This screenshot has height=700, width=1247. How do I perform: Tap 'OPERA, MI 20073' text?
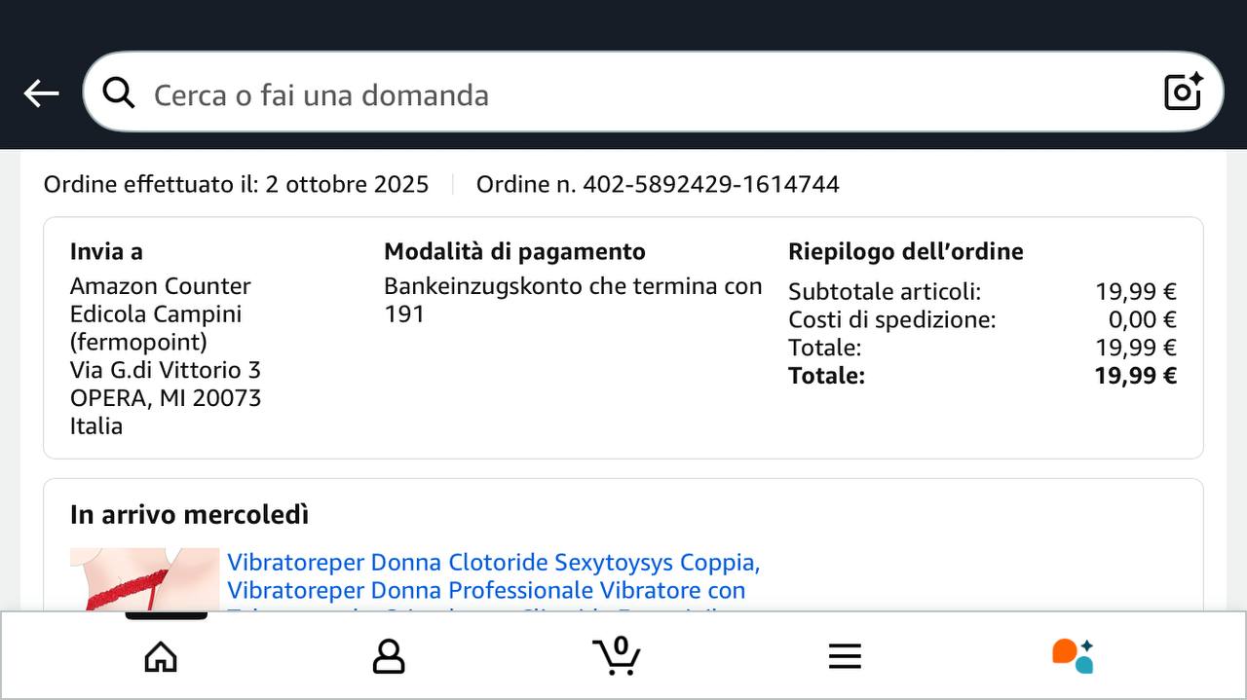166,398
